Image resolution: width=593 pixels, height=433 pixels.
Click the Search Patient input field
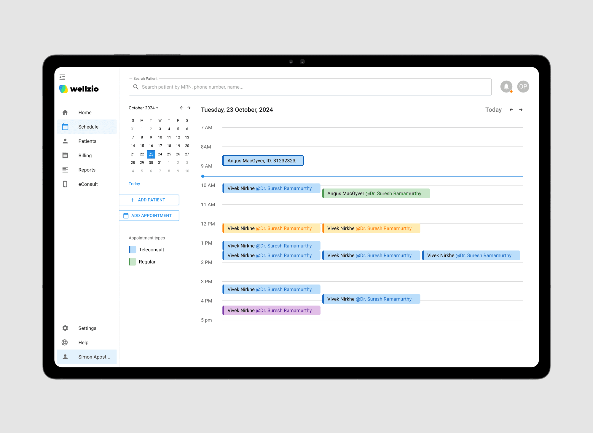click(310, 87)
